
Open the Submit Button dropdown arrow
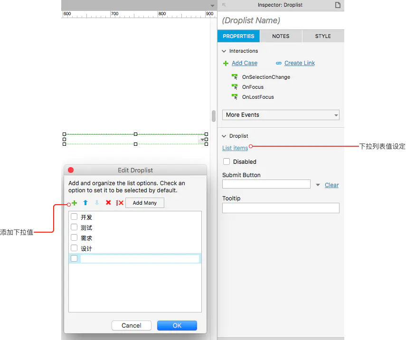tap(318, 185)
